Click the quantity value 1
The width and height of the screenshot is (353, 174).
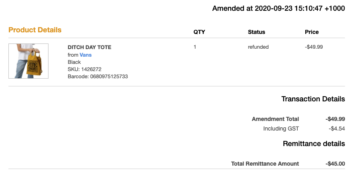coord(195,47)
